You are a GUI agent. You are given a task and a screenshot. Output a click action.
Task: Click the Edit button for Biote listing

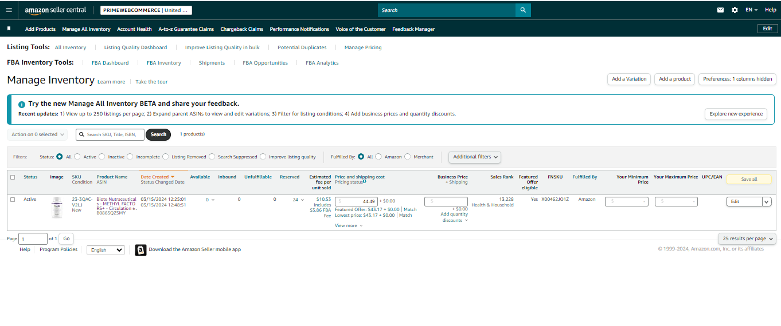(x=744, y=201)
